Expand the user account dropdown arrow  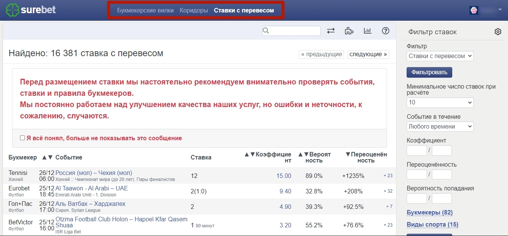click(x=500, y=10)
